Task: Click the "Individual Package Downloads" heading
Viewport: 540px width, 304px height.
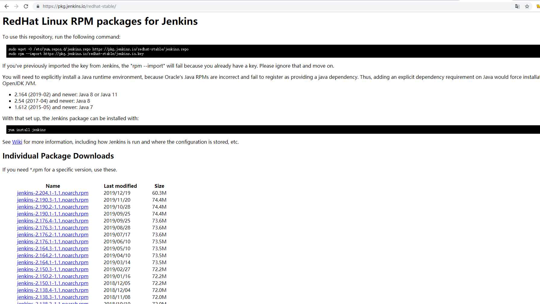Action: click(58, 156)
